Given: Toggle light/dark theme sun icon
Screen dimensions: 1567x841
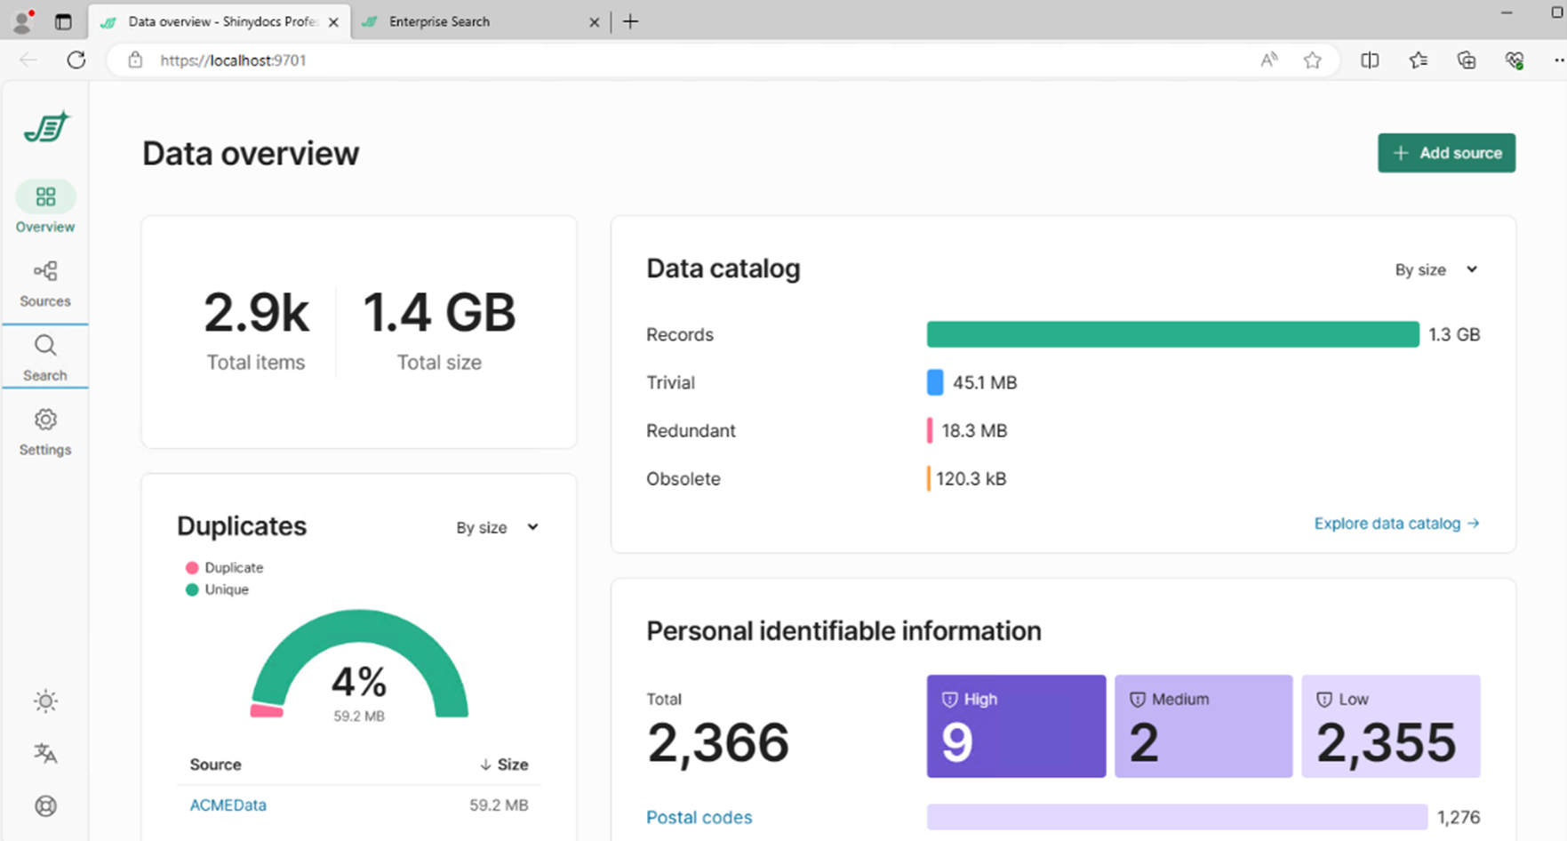Looking at the screenshot, I should pos(45,701).
